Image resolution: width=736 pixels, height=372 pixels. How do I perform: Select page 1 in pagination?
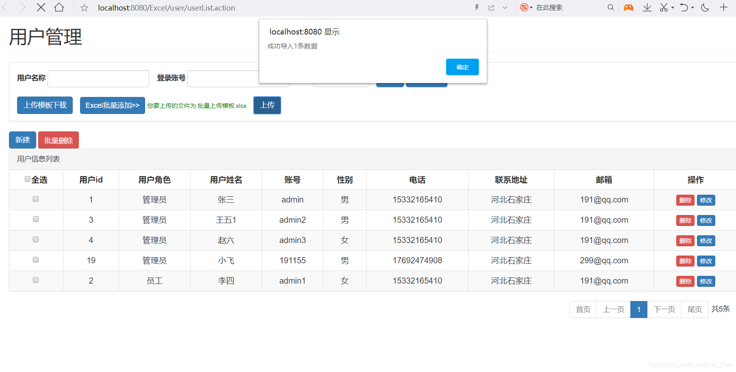click(639, 310)
